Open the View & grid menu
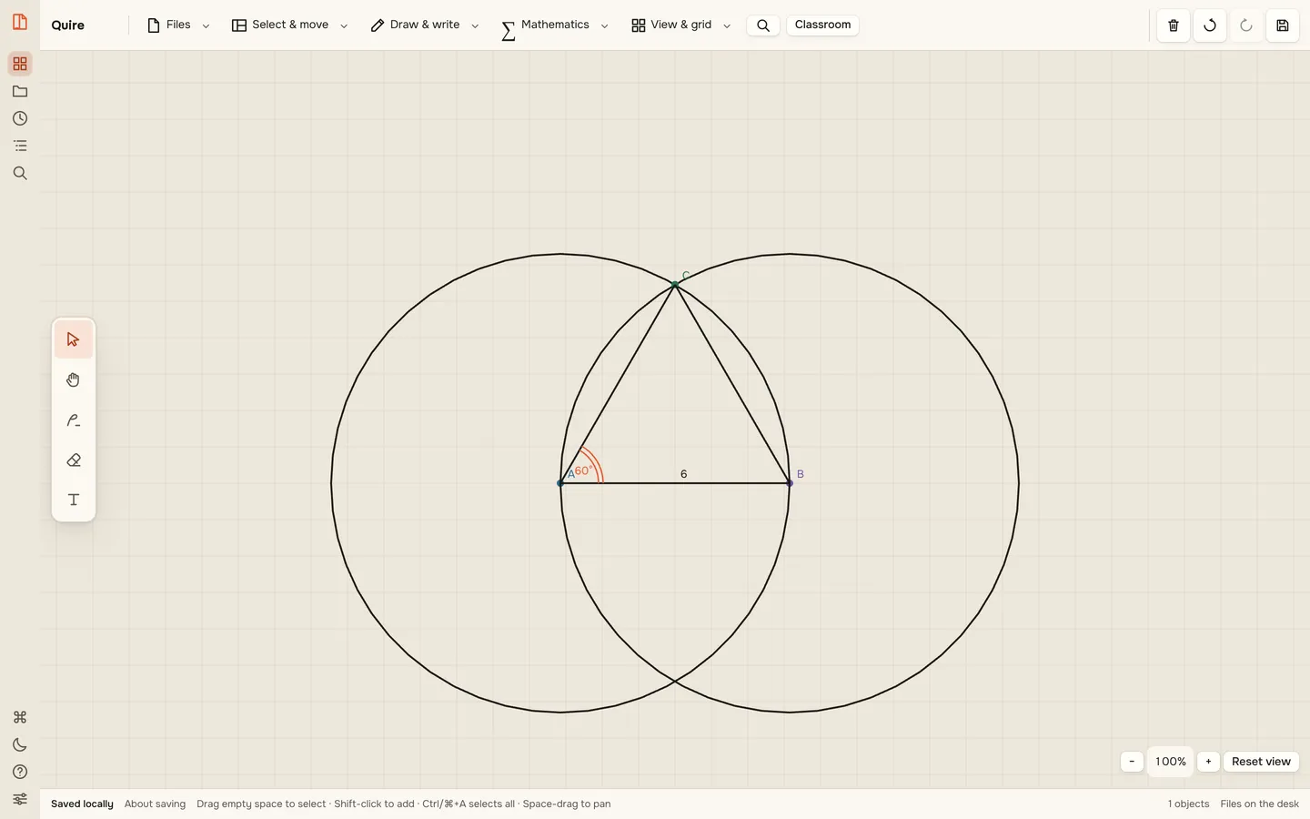Image resolution: width=1310 pixels, height=819 pixels. click(681, 25)
